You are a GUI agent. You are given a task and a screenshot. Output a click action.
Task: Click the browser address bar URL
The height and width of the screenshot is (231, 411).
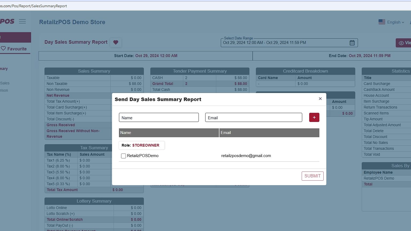pos(33,6)
